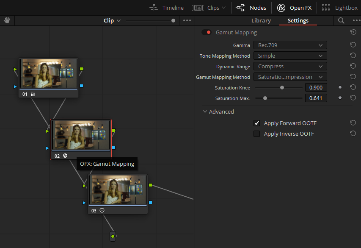The width and height of the screenshot is (361, 248).
Task: Open node editor options menu
Action: tap(187, 20)
